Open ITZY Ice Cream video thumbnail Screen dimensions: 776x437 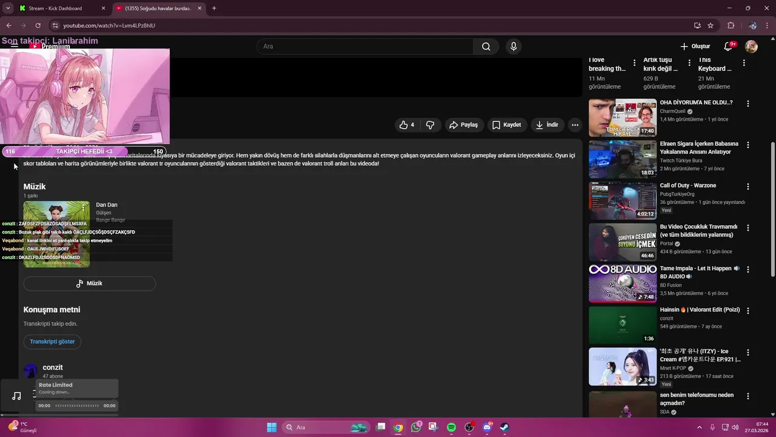(x=623, y=367)
